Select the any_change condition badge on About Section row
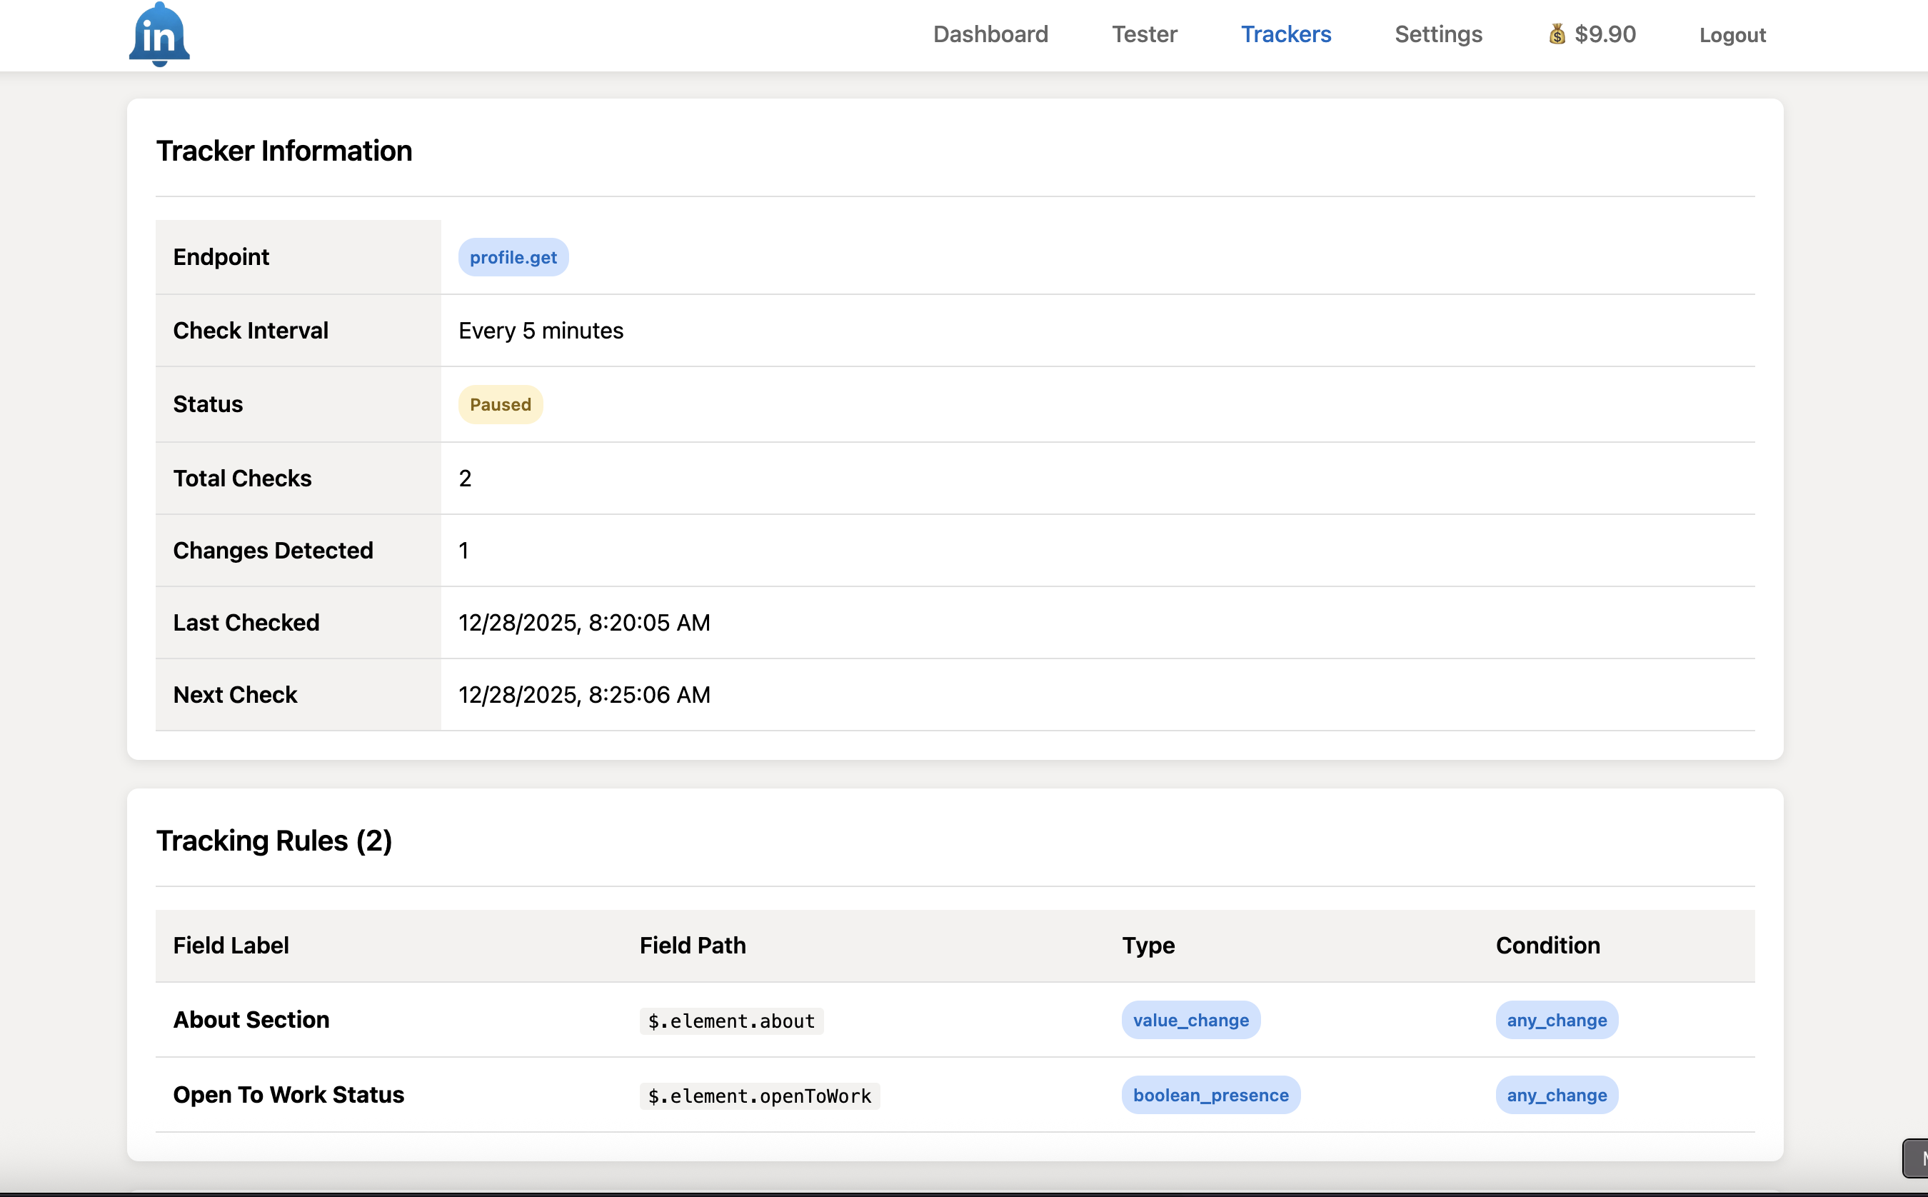Viewport: 1928px width, 1197px height. pyautogui.click(x=1556, y=1020)
